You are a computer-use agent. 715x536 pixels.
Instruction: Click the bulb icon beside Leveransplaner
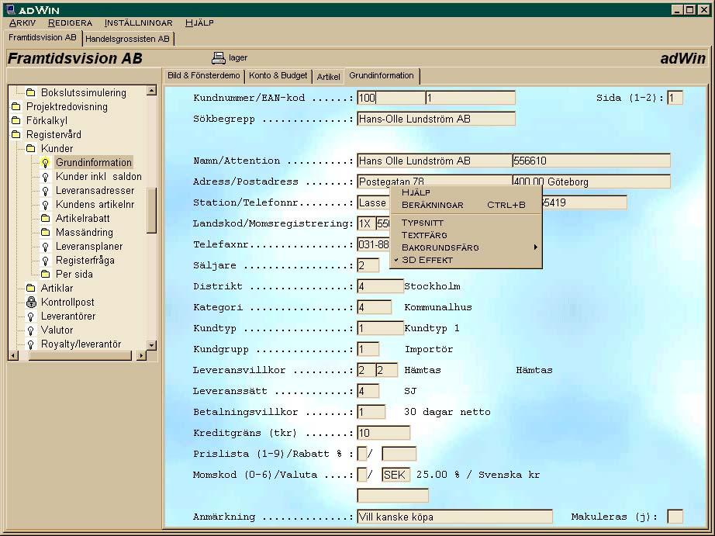click(45, 247)
